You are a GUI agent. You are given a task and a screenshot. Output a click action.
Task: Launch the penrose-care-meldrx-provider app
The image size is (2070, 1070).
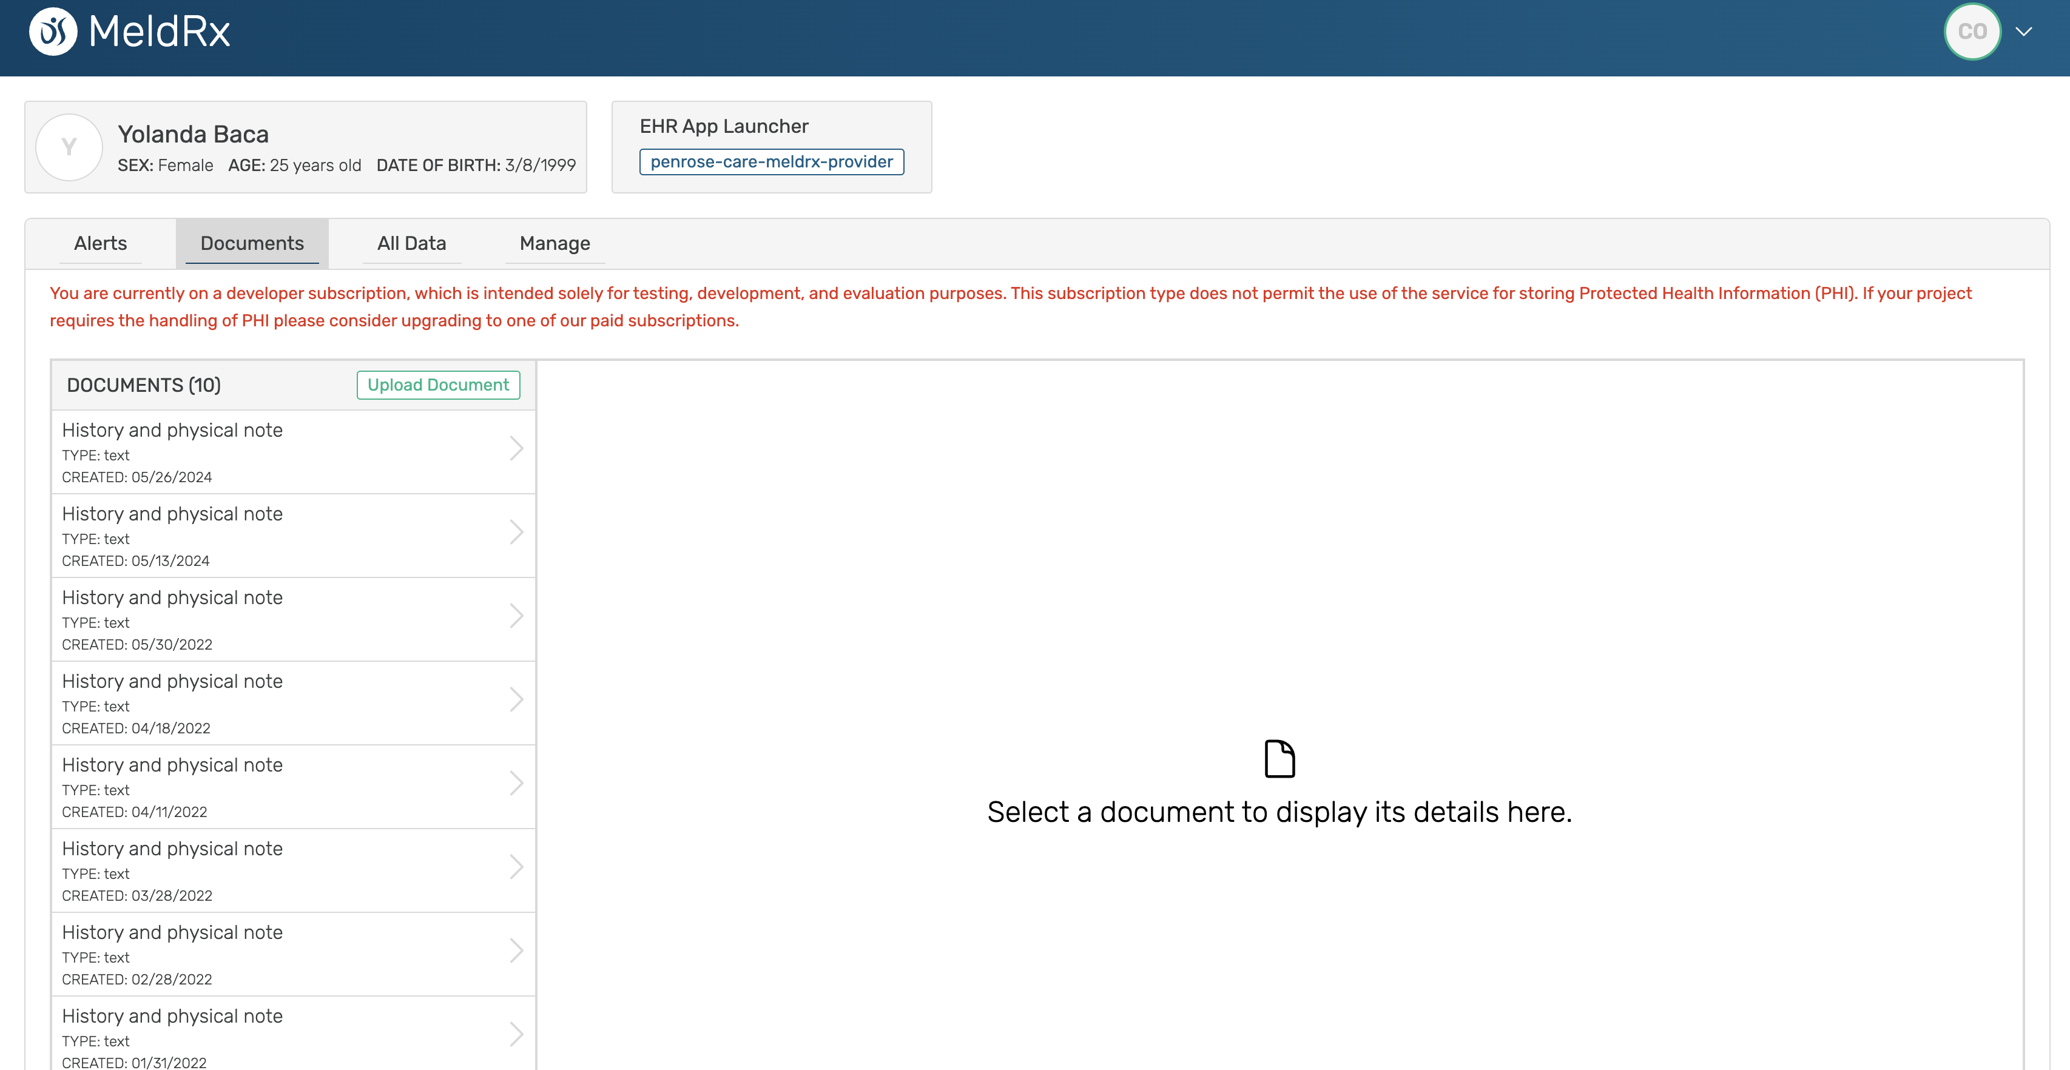[x=770, y=161]
